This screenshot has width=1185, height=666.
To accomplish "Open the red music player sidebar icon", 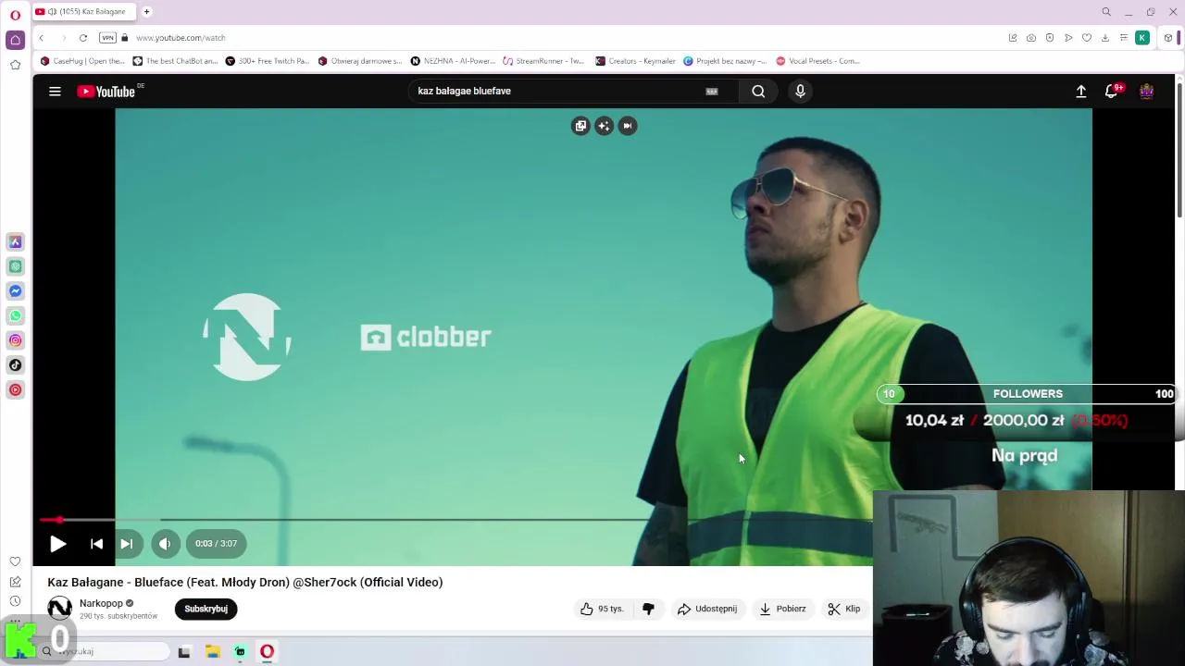I will coord(16,389).
